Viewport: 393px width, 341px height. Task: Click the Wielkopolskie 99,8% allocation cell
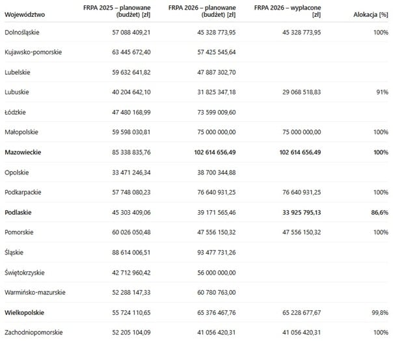pos(378,312)
